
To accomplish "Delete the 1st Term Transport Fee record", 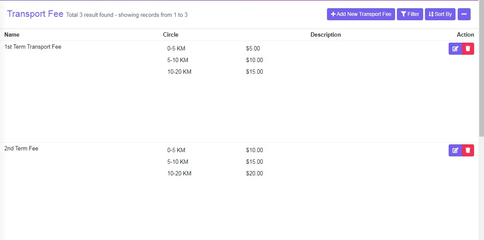I will point(468,49).
